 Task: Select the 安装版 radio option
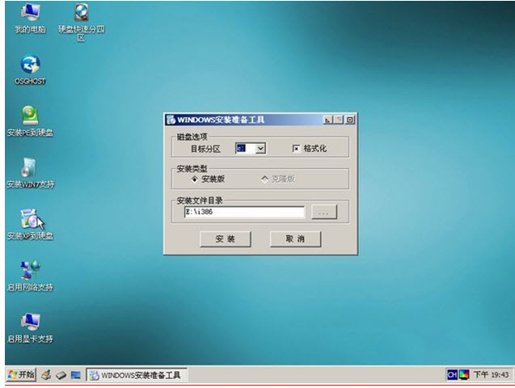click(195, 179)
